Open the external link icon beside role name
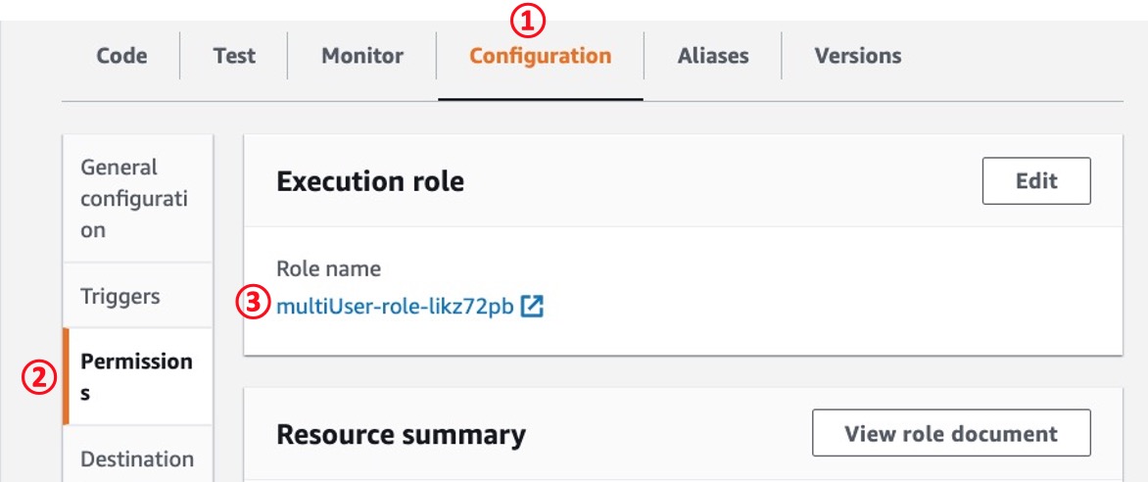The height and width of the screenshot is (482, 1148). click(x=532, y=307)
